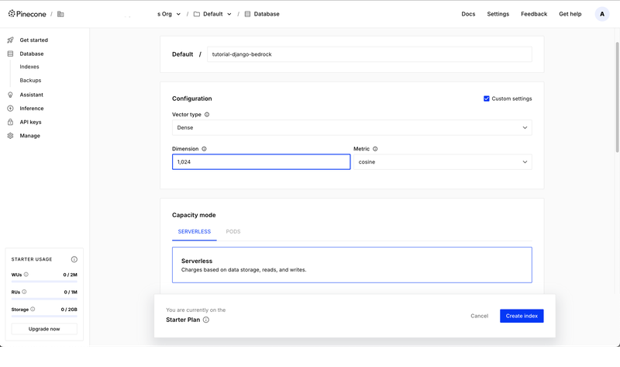Image resolution: width=620 pixels, height=367 pixels.
Task: Click the Pinecone logo
Action: pyautogui.click(x=27, y=14)
